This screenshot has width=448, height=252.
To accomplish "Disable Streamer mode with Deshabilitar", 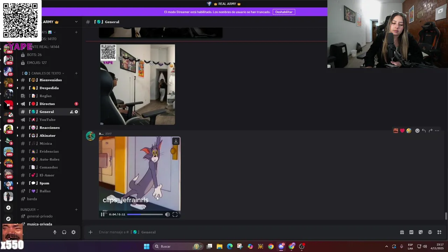I will [283, 12].
